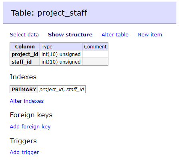Select the Column header cell
The image size is (182, 166).
point(25,46)
